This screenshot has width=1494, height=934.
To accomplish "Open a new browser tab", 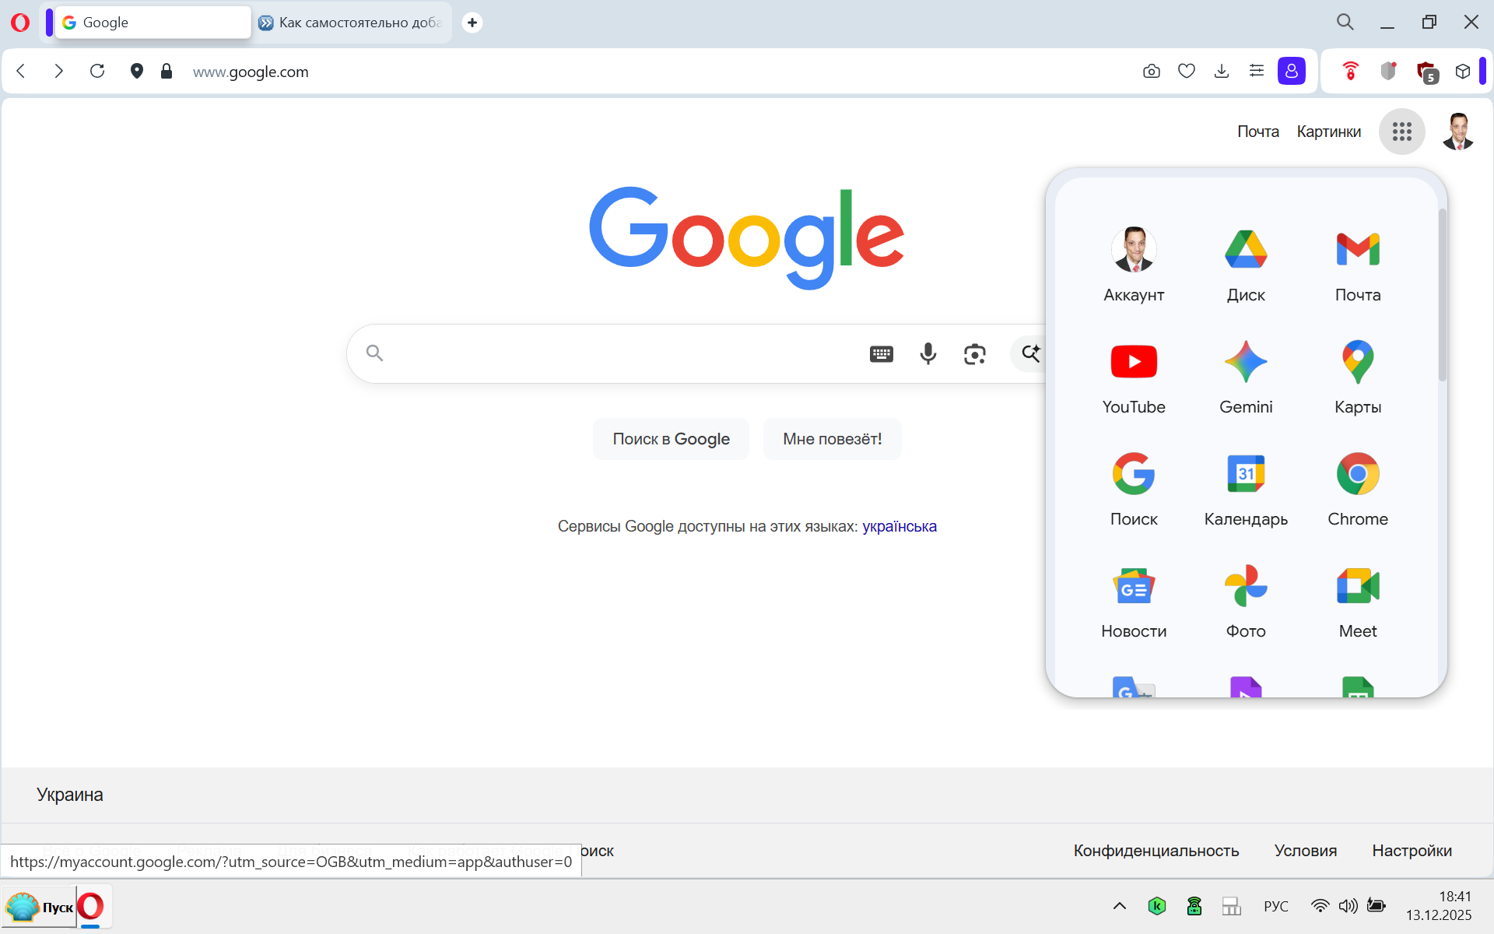I will point(472,23).
